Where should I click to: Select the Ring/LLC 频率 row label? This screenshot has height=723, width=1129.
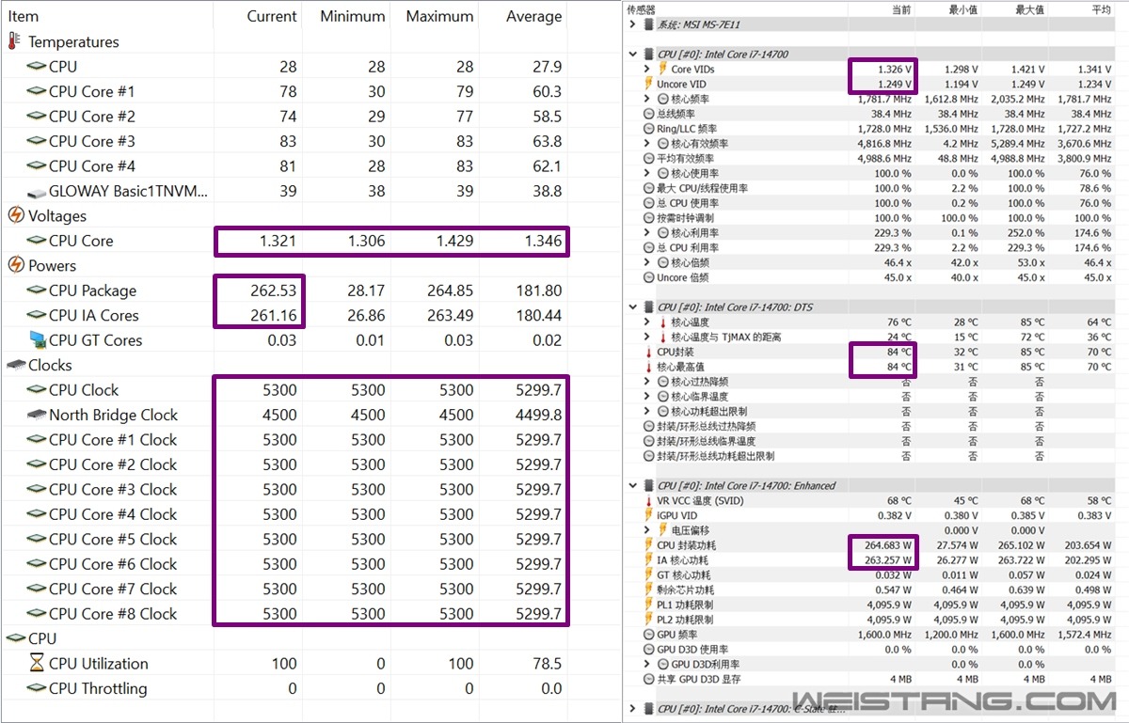coord(687,129)
